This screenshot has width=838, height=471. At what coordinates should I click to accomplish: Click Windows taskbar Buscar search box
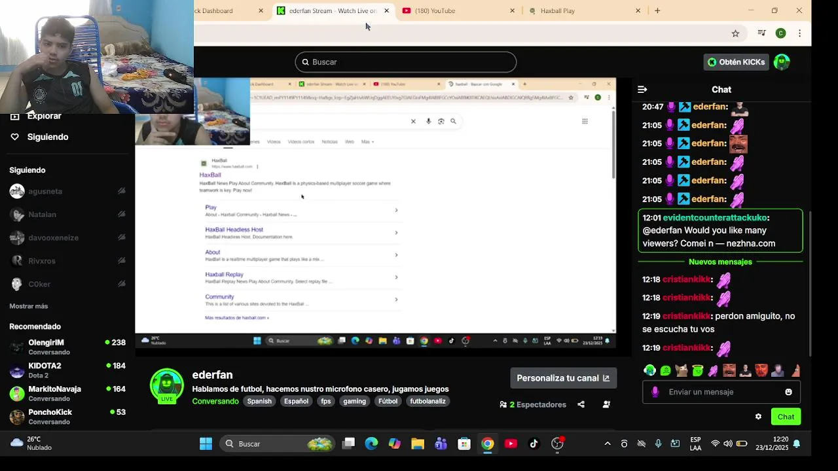278,444
